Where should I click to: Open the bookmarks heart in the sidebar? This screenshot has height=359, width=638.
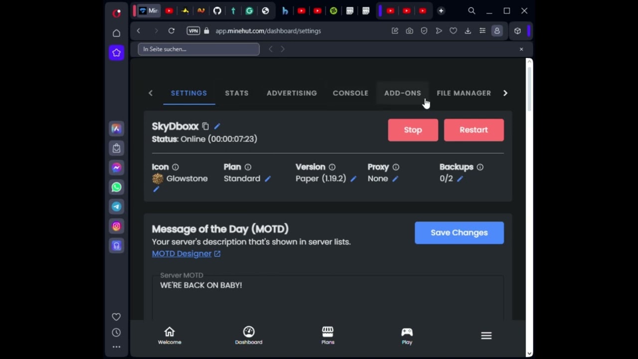coord(116,317)
